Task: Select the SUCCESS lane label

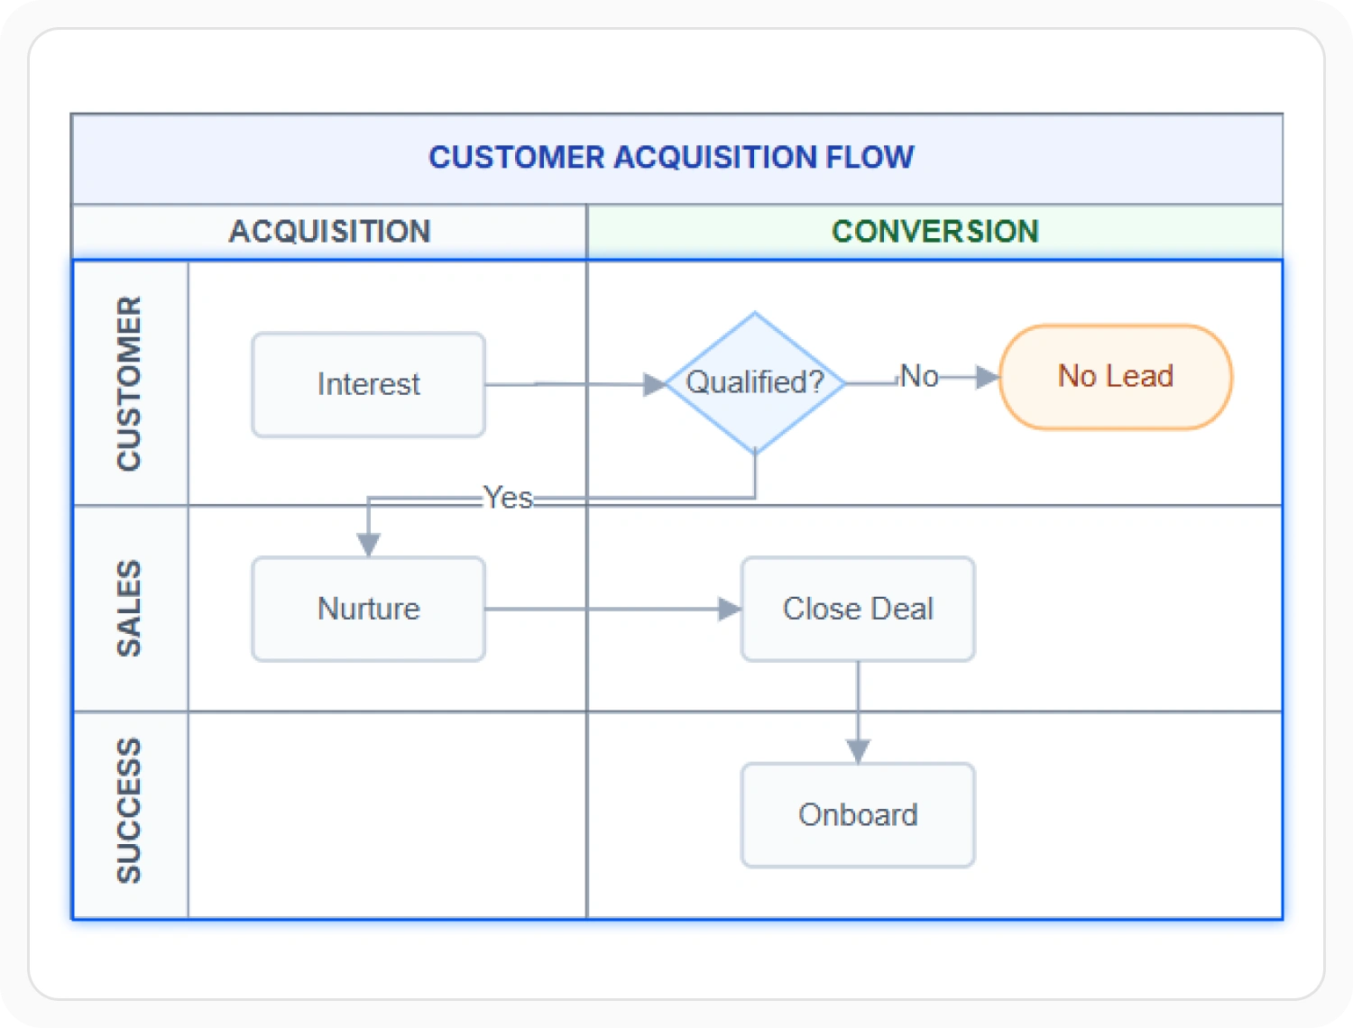Action: pyautogui.click(x=130, y=811)
